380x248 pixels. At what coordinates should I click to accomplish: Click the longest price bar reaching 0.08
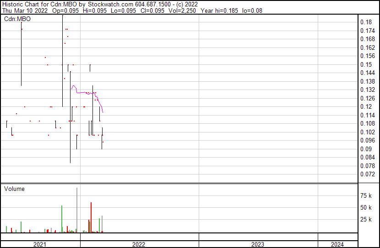[71, 117]
